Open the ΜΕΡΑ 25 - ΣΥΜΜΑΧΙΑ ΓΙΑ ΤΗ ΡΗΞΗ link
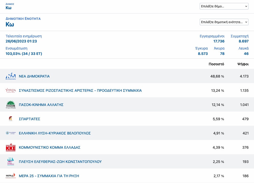The image size is (254, 183). tap(49, 176)
